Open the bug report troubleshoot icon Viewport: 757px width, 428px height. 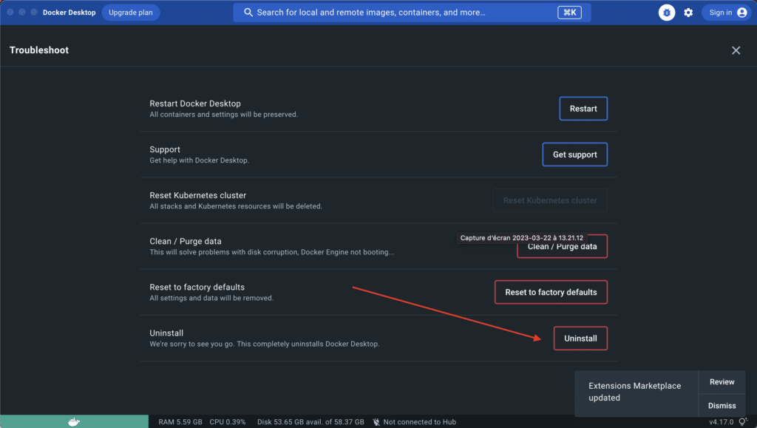[x=667, y=13]
